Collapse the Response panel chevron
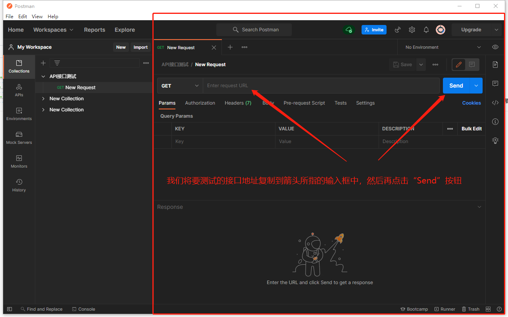Screen dimensions: 508x317 click(479, 207)
